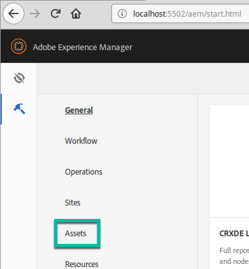Select the Resources category
Viewport: 249px width, 269px height.
tap(82, 264)
